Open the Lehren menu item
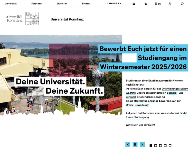Screen dimensions: 193x154 [86, 4]
